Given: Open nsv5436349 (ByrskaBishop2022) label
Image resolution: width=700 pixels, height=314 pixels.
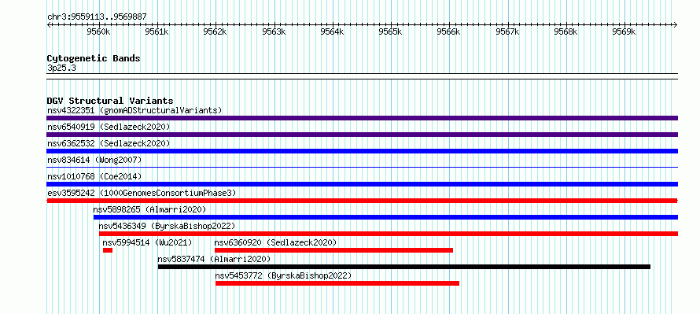Looking at the screenshot, I should pyautogui.click(x=167, y=226).
